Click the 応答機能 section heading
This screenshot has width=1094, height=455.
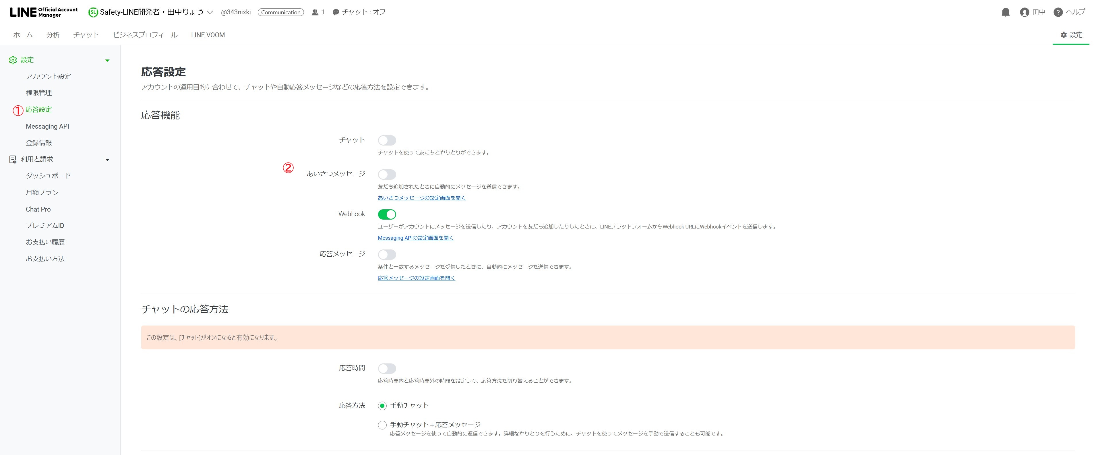click(x=160, y=116)
